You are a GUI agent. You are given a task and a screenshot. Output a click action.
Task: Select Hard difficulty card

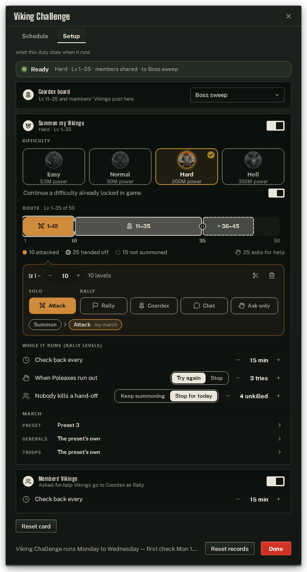click(x=187, y=167)
